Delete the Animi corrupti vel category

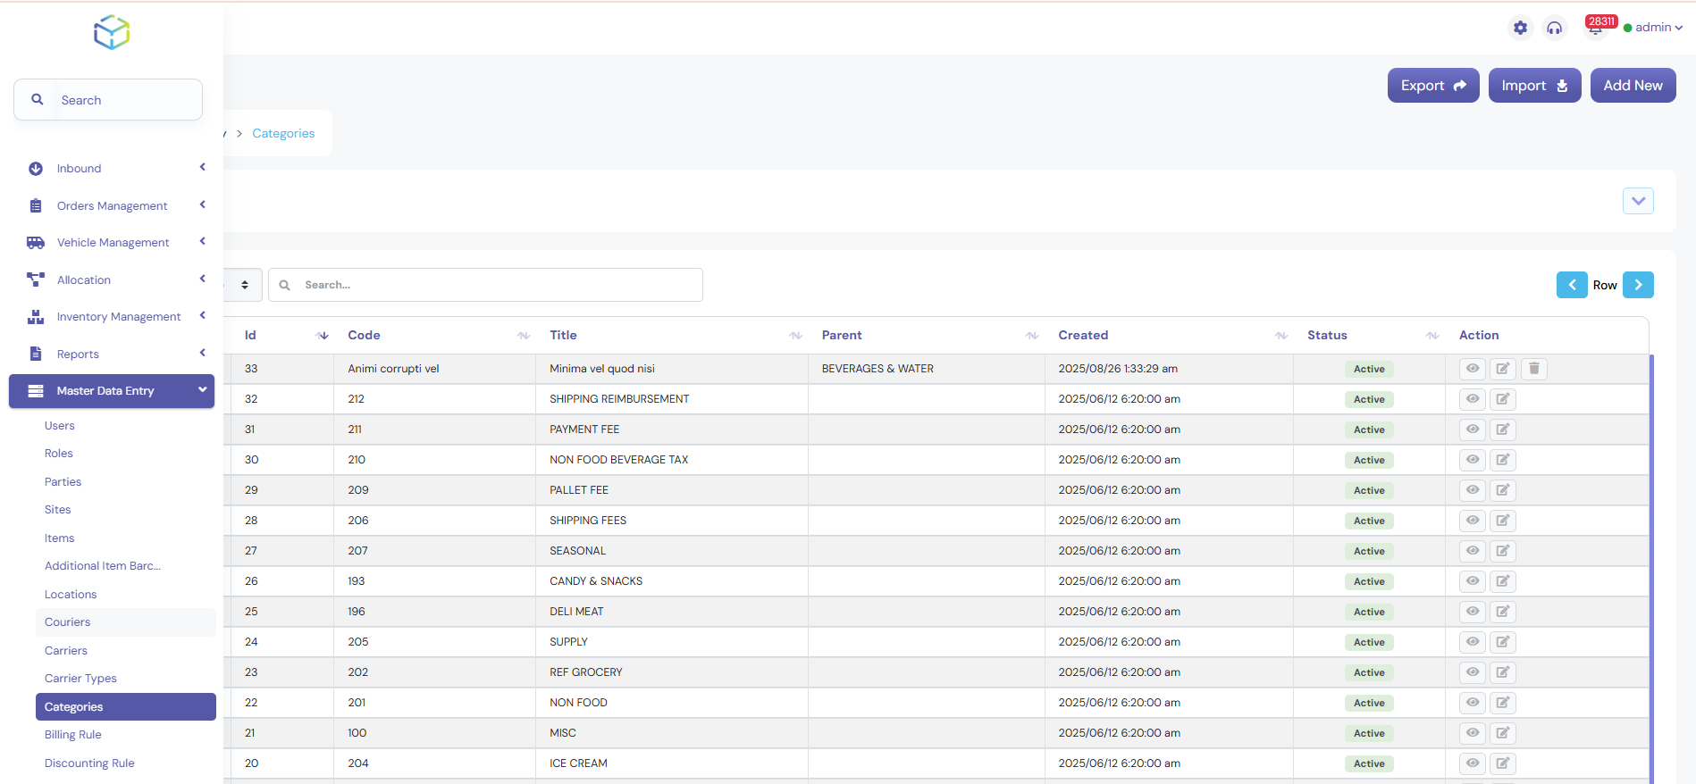[1533, 369]
